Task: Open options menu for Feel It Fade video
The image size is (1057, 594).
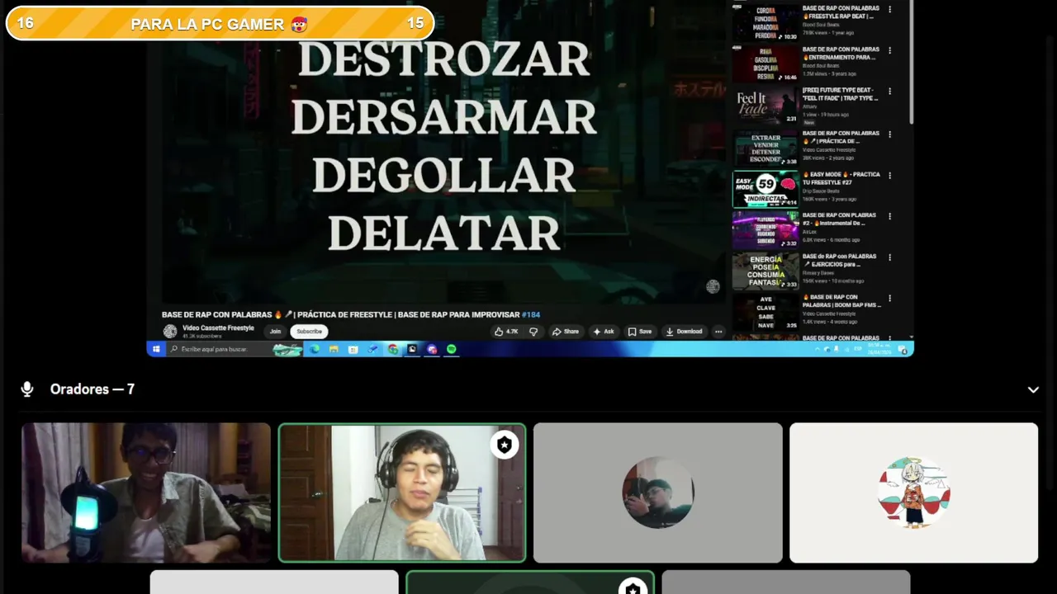Action: 890,92
